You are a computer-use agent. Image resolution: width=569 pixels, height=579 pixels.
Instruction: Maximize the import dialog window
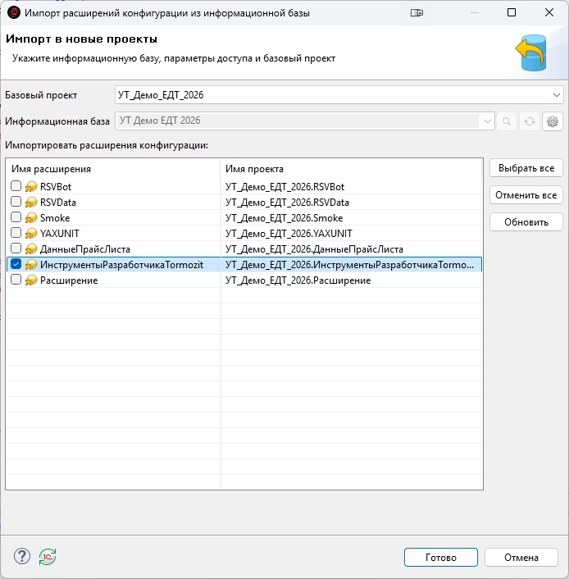tap(512, 12)
